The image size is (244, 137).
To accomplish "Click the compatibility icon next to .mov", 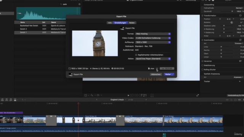I will 157,68.
